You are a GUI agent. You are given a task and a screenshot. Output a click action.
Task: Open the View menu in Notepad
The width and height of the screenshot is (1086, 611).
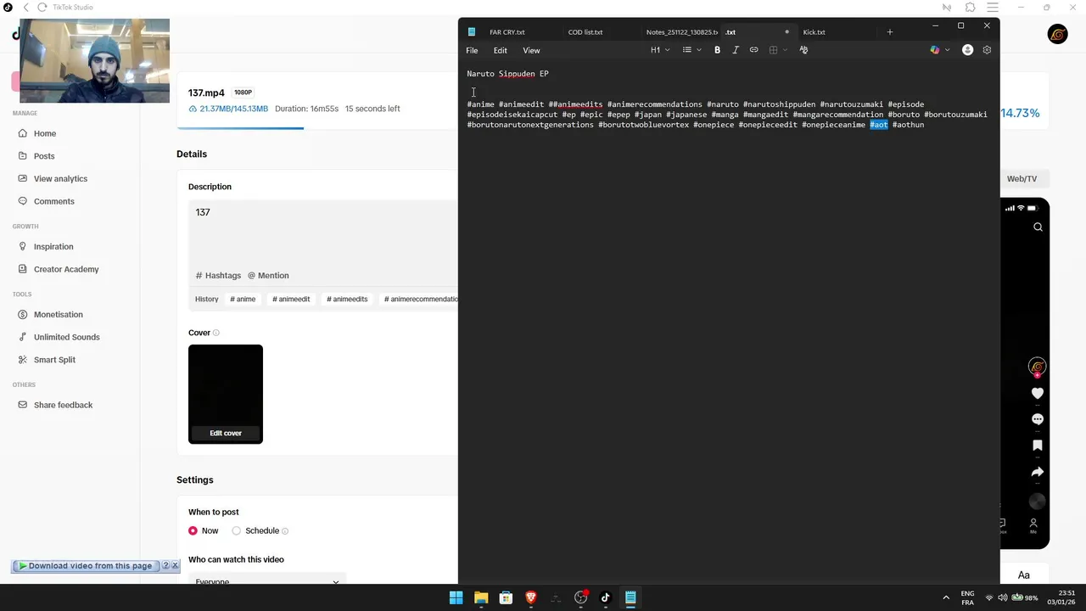pyautogui.click(x=531, y=50)
